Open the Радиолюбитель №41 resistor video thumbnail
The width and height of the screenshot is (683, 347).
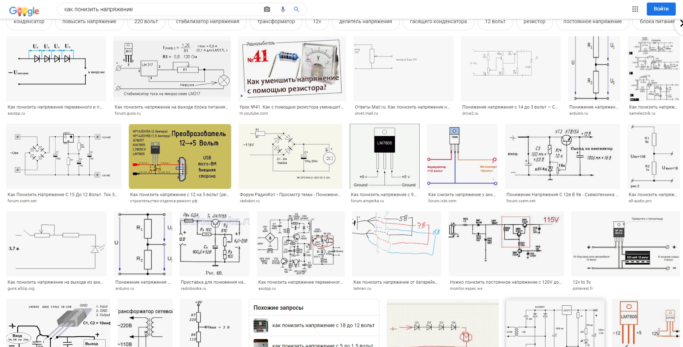(292, 68)
